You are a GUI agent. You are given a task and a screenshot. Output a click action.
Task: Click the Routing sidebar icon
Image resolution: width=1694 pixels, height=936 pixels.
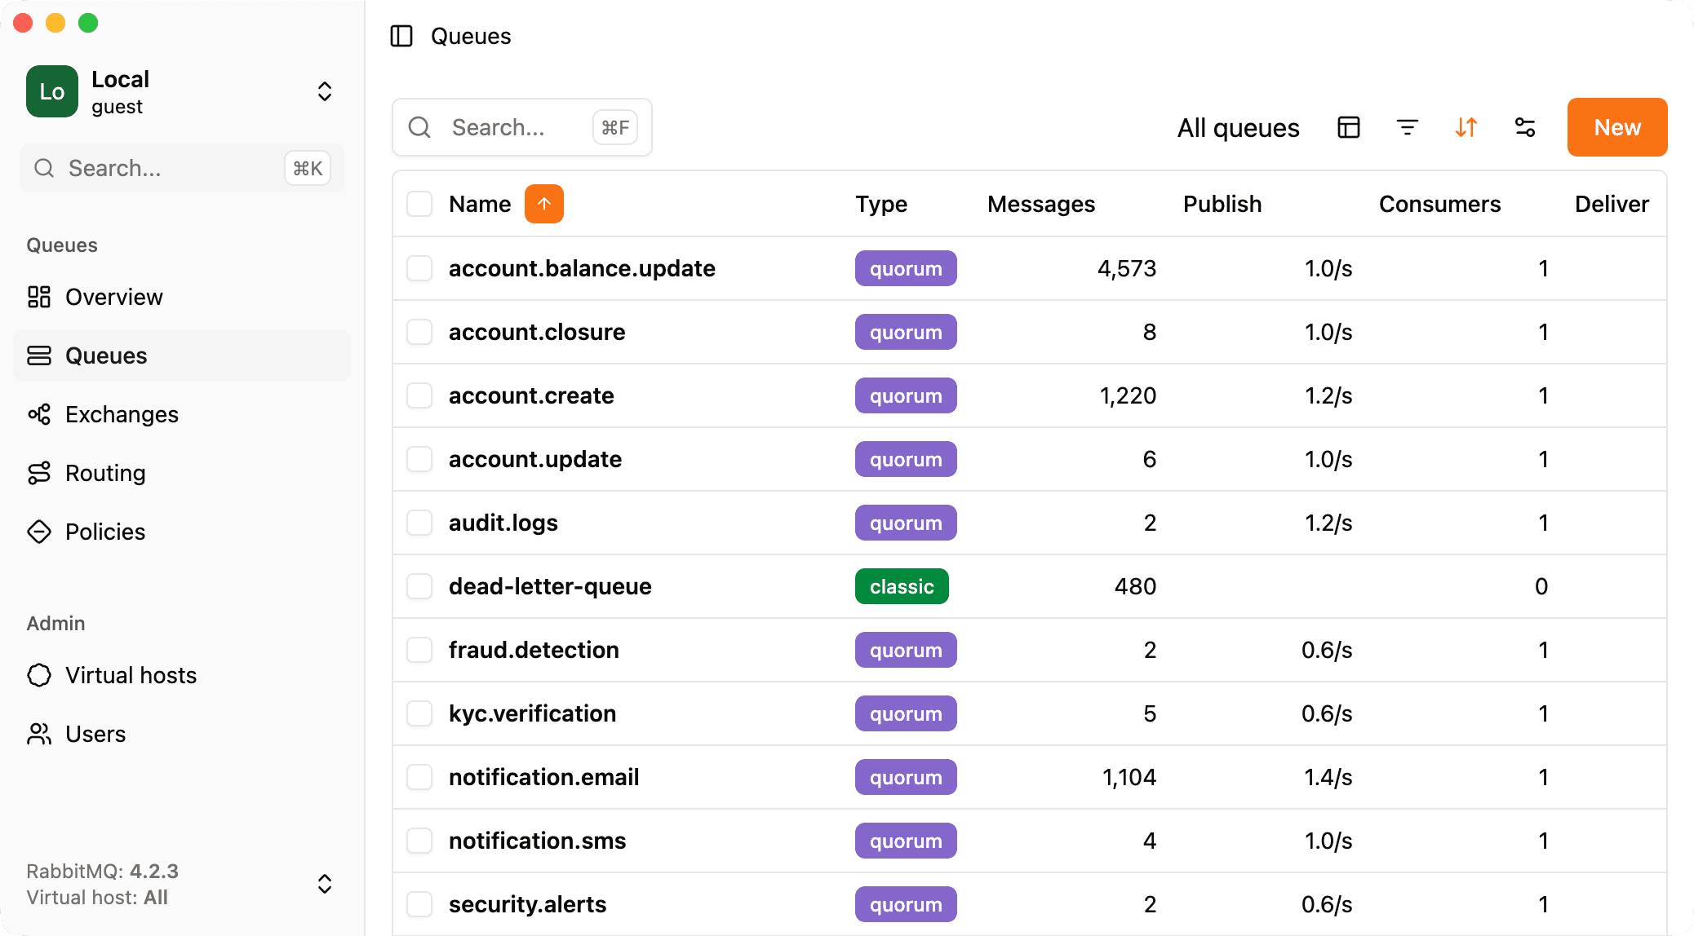tap(39, 473)
